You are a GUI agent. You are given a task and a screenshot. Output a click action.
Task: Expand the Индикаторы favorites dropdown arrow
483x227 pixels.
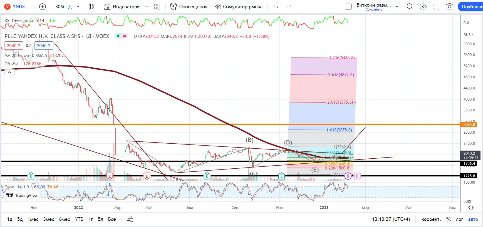(147, 7)
